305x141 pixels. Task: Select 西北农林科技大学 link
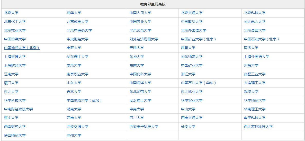pos(258,127)
